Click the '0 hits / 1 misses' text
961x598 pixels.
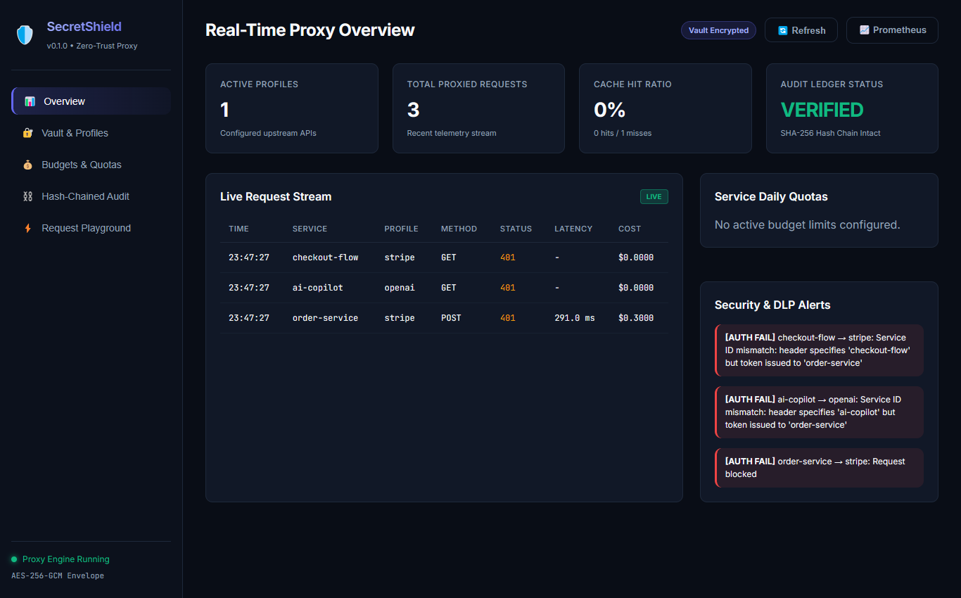[x=623, y=133]
